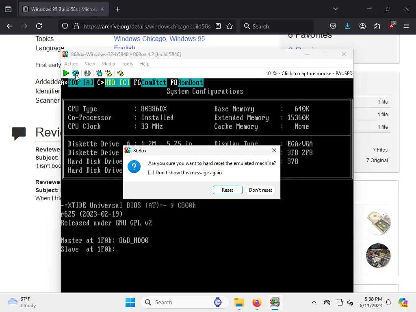The height and width of the screenshot is (312, 416).
Task: Close the Windows 95 Build 58s tab
Action: [102, 9]
